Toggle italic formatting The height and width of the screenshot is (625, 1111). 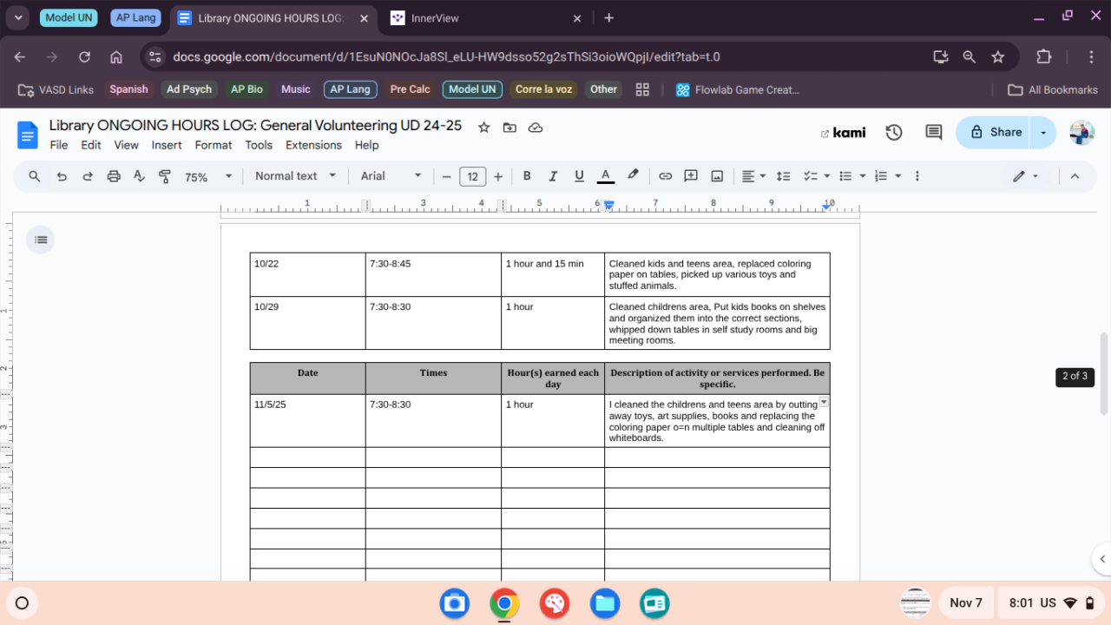coord(553,176)
